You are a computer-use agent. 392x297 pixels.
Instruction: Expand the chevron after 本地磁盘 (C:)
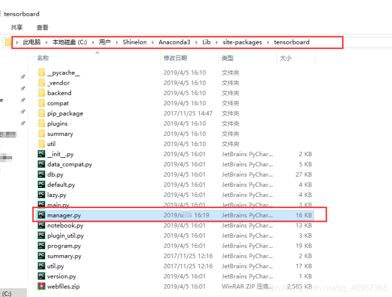pyautogui.click(x=93, y=42)
